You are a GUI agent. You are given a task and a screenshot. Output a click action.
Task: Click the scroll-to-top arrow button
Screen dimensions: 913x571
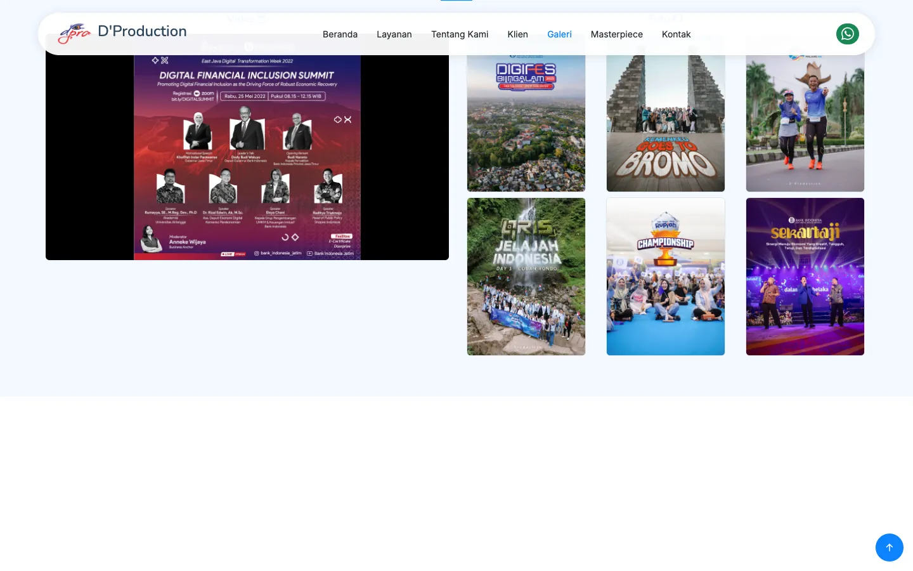[x=890, y=548]
